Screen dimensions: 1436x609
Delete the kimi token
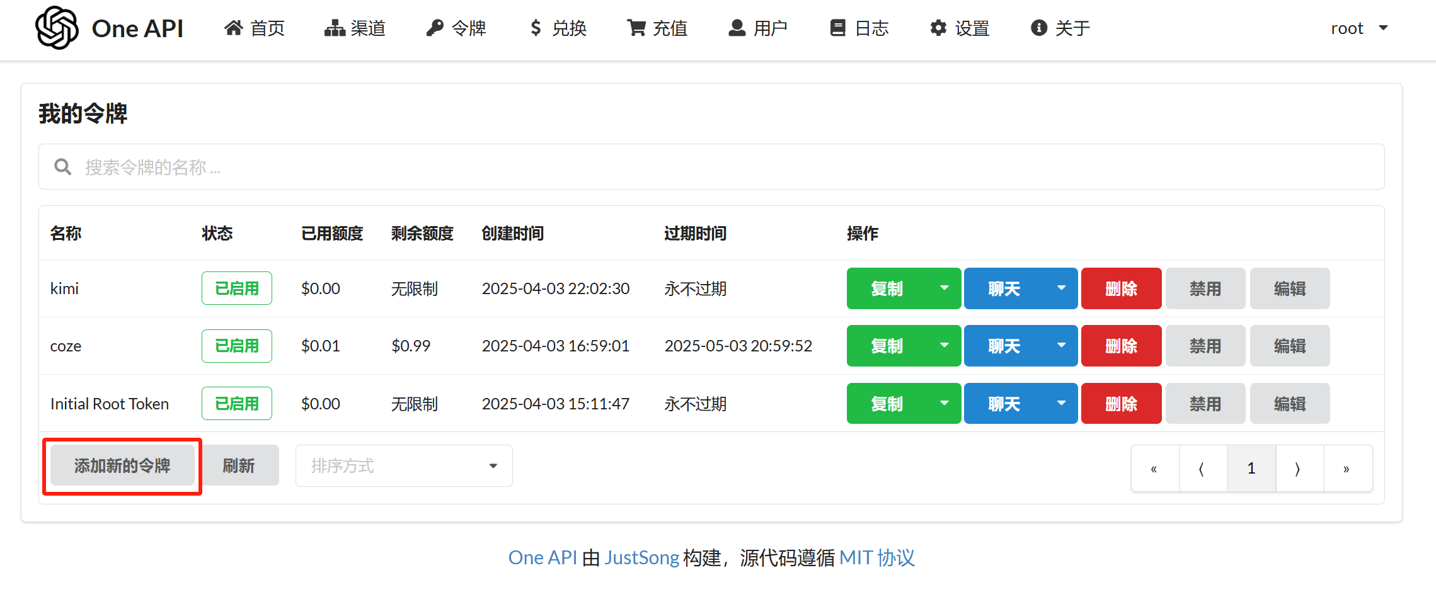[x=1122, y=288]
